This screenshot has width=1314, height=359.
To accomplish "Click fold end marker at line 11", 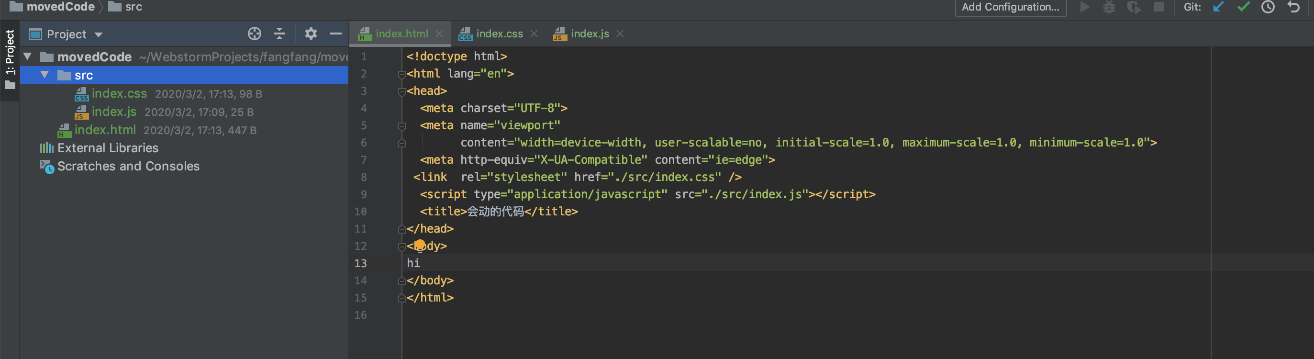I will point(401,229).
